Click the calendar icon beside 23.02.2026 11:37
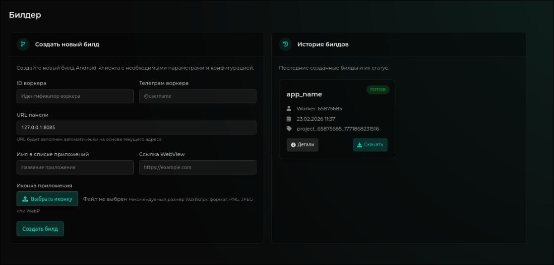This screenshot has width=554, height=265. 289,119
